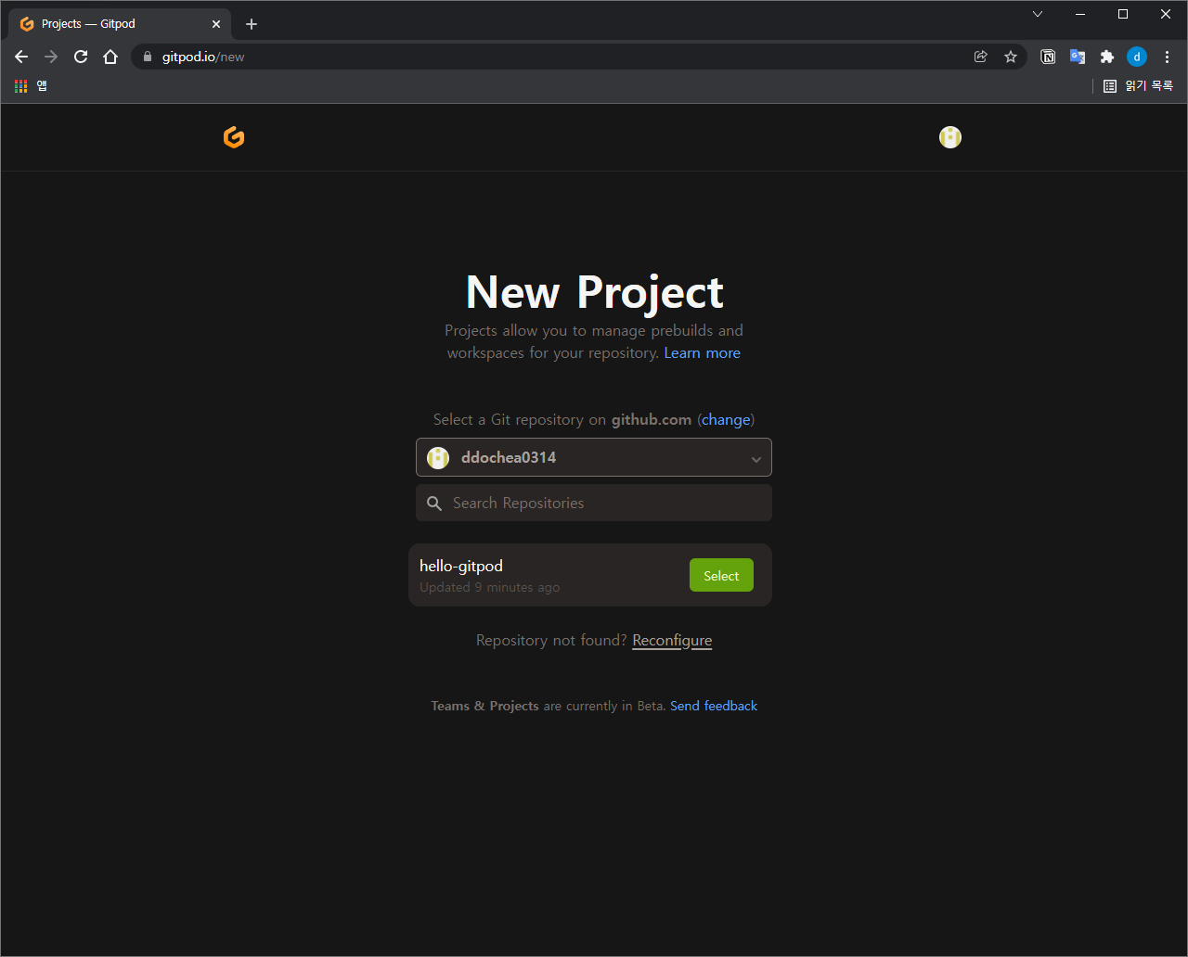Viewport: 1188px width, 957px height.
Task: Click the New Project heading
Action: [x=594, y=291]
